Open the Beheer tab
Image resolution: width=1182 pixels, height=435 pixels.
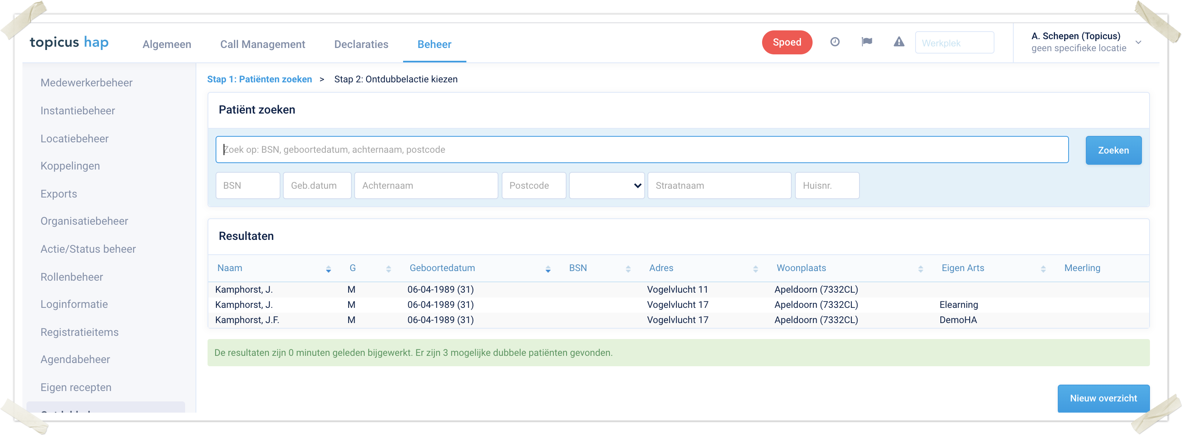click(x=434, y=44)
